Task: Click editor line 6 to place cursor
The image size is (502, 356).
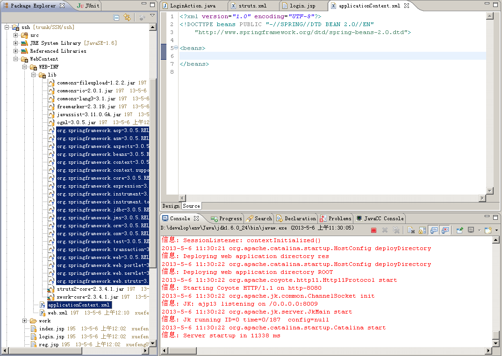Action: click(x=332, y=56)
